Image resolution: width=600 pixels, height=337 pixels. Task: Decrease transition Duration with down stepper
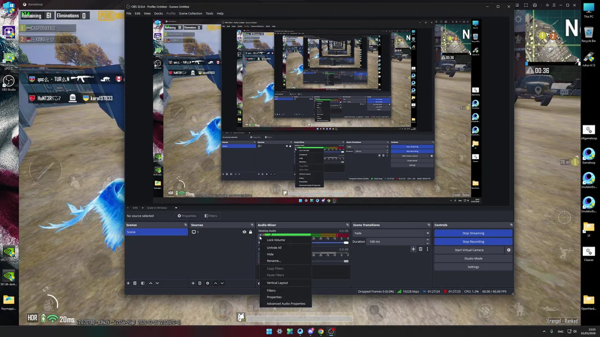coord(427,243)
